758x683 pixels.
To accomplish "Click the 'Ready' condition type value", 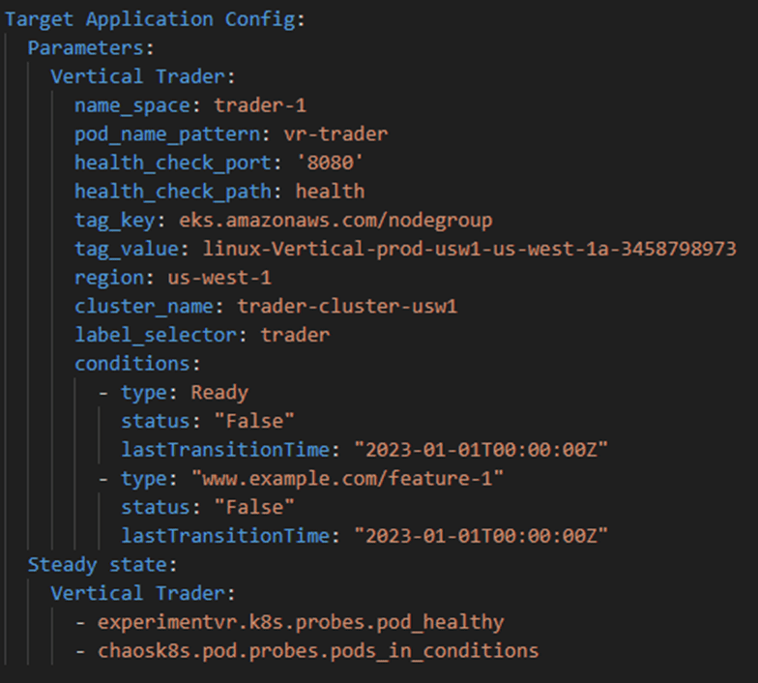I will tap(219, 393).
